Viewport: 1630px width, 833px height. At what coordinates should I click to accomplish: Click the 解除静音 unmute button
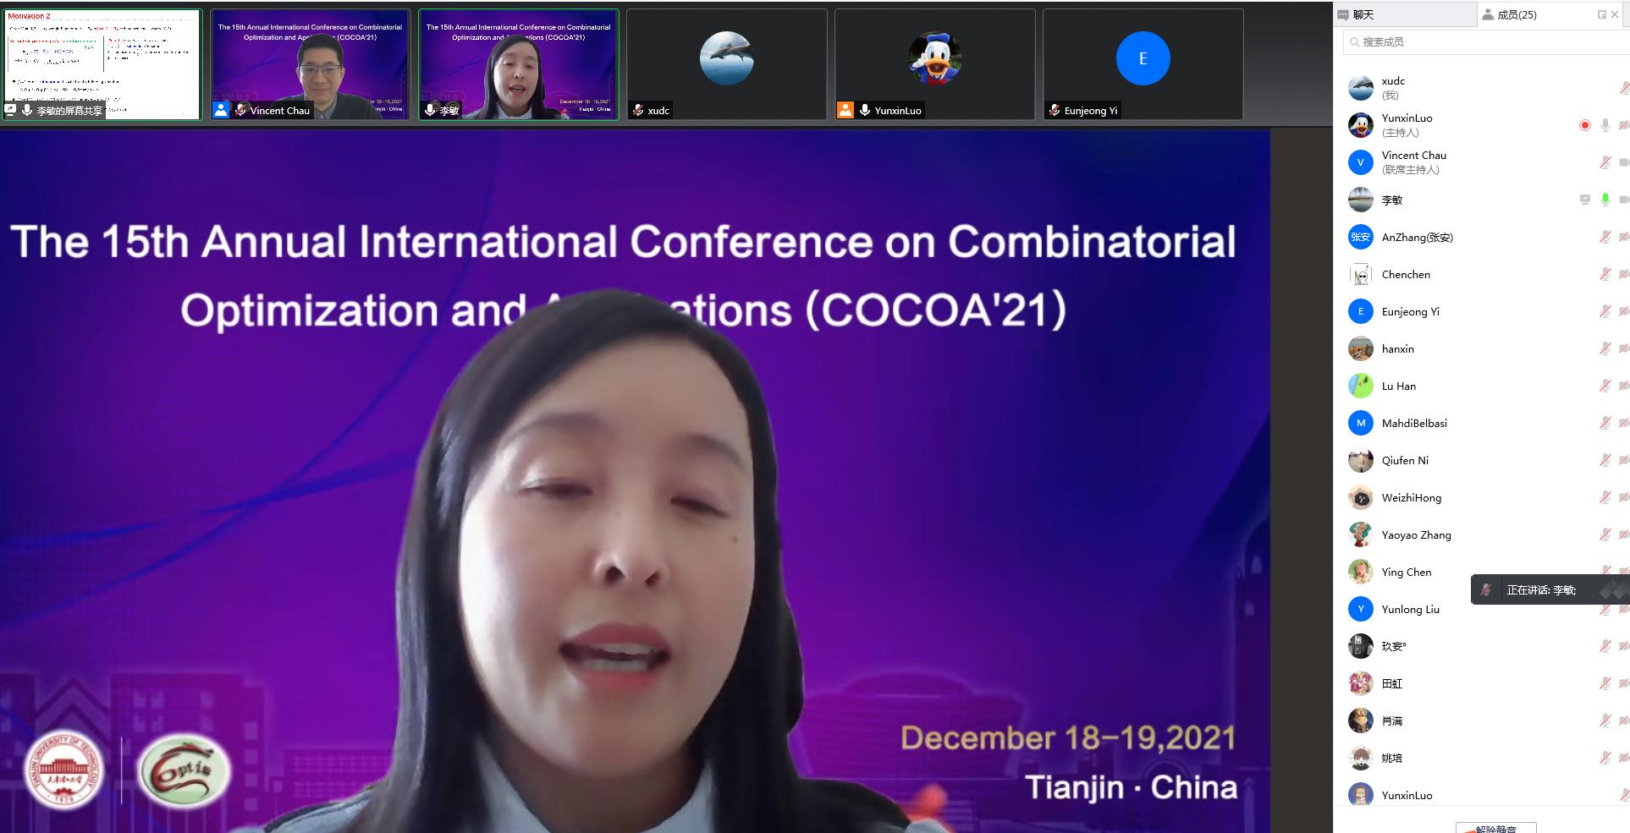1495,828
